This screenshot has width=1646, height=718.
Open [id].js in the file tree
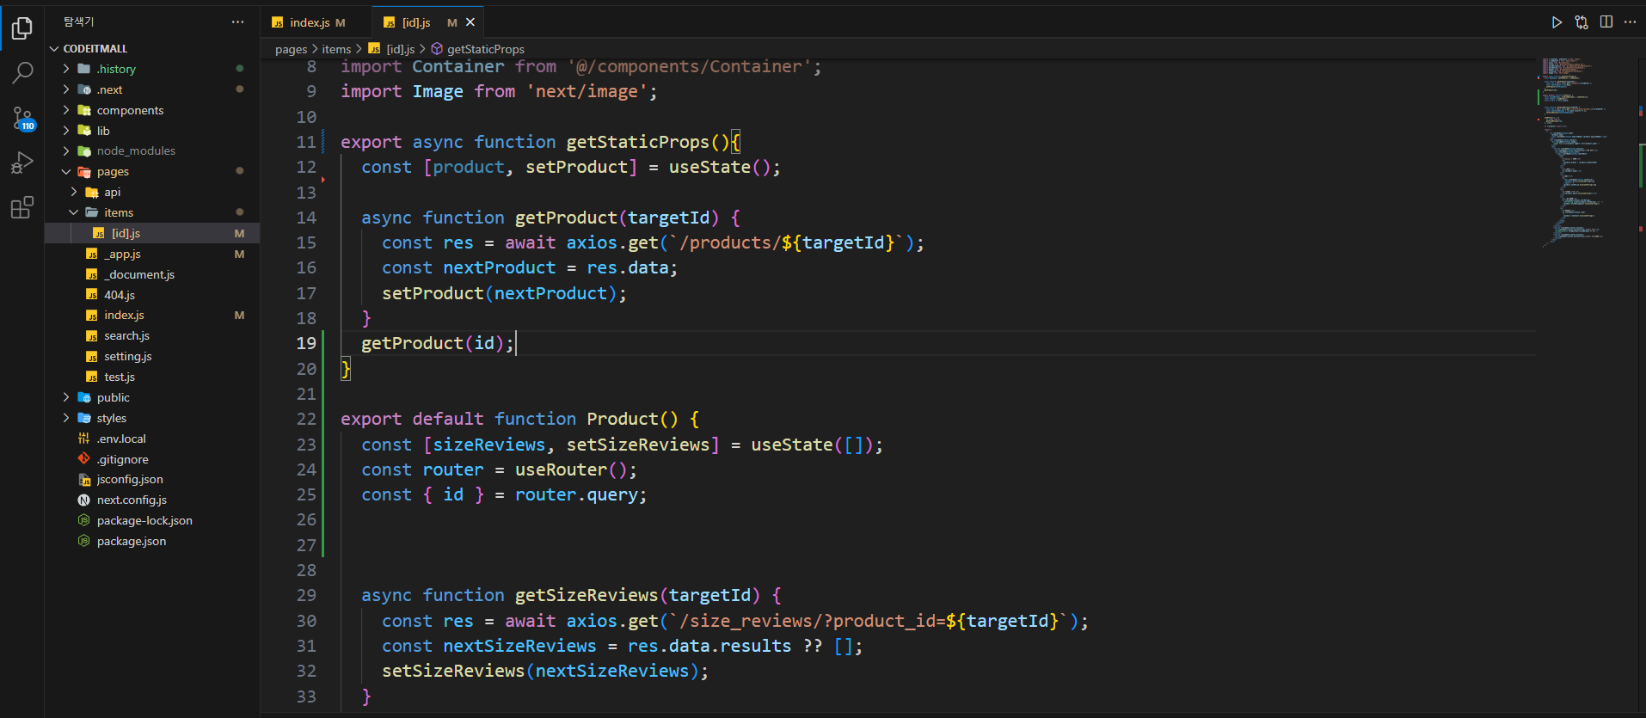click(152, 233)
